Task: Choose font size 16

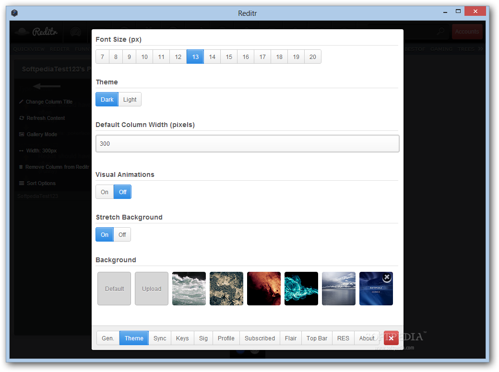Action: click(246, 57)
